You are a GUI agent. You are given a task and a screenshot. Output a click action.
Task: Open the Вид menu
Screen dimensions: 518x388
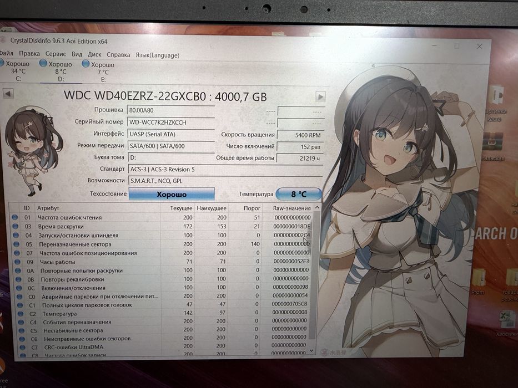[x=77, y=54]
